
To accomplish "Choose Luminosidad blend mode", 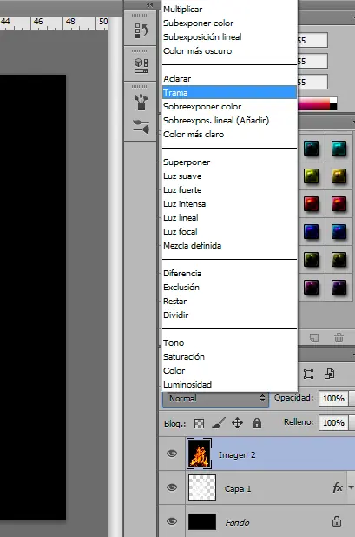I will pos(229,385).
